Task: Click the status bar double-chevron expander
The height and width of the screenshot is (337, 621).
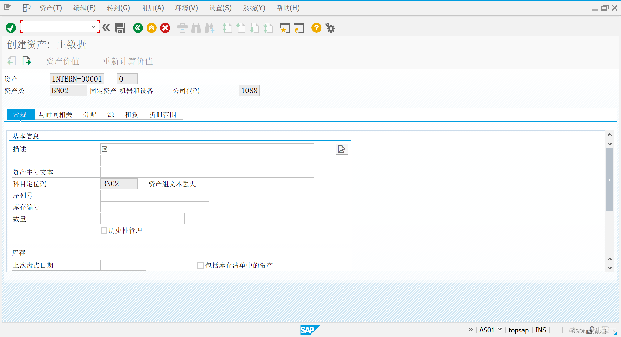Action: pos(470,330)
